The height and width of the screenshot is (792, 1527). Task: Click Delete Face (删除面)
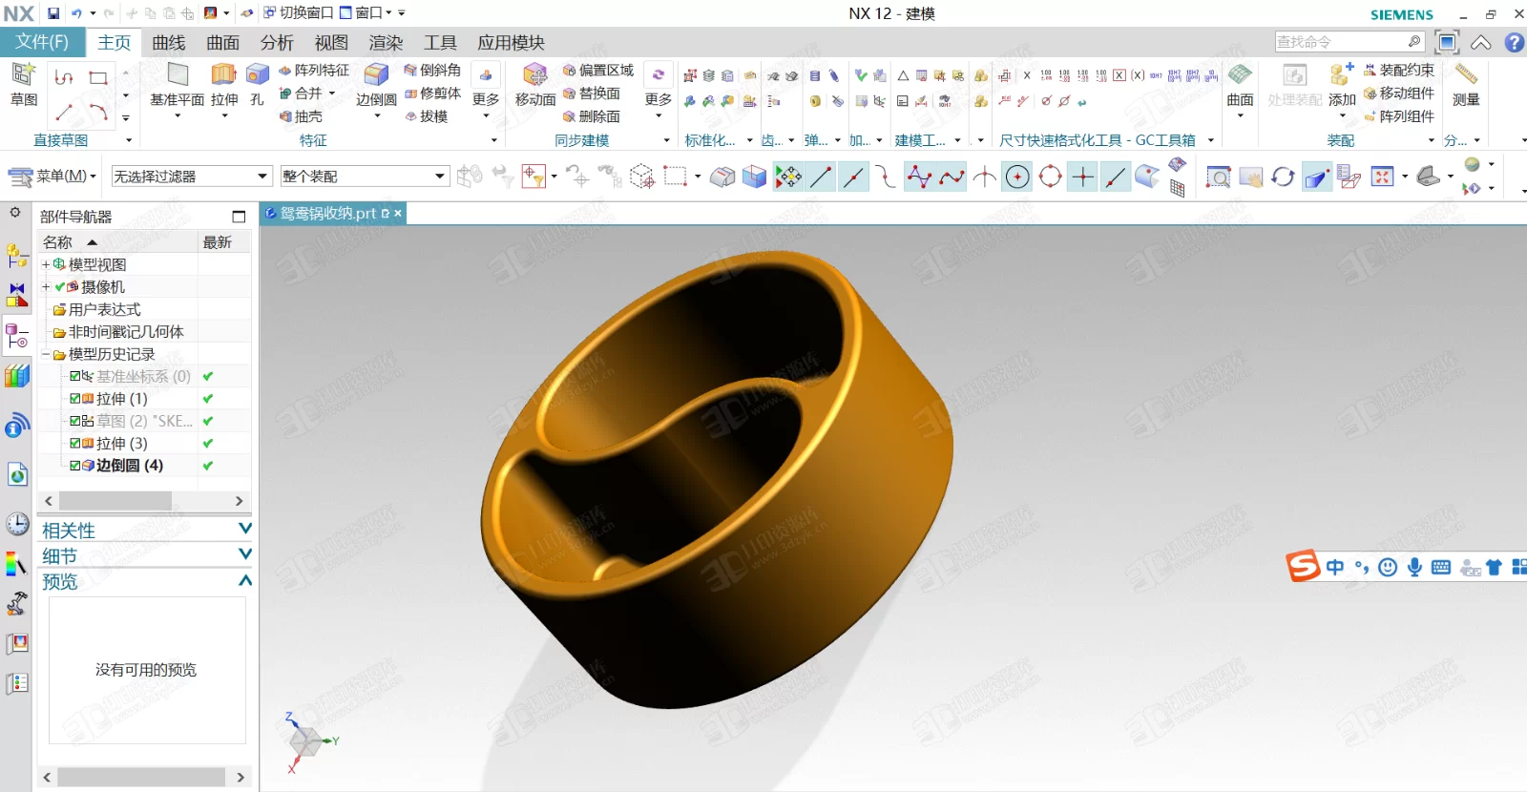click(x=592, y=116)
